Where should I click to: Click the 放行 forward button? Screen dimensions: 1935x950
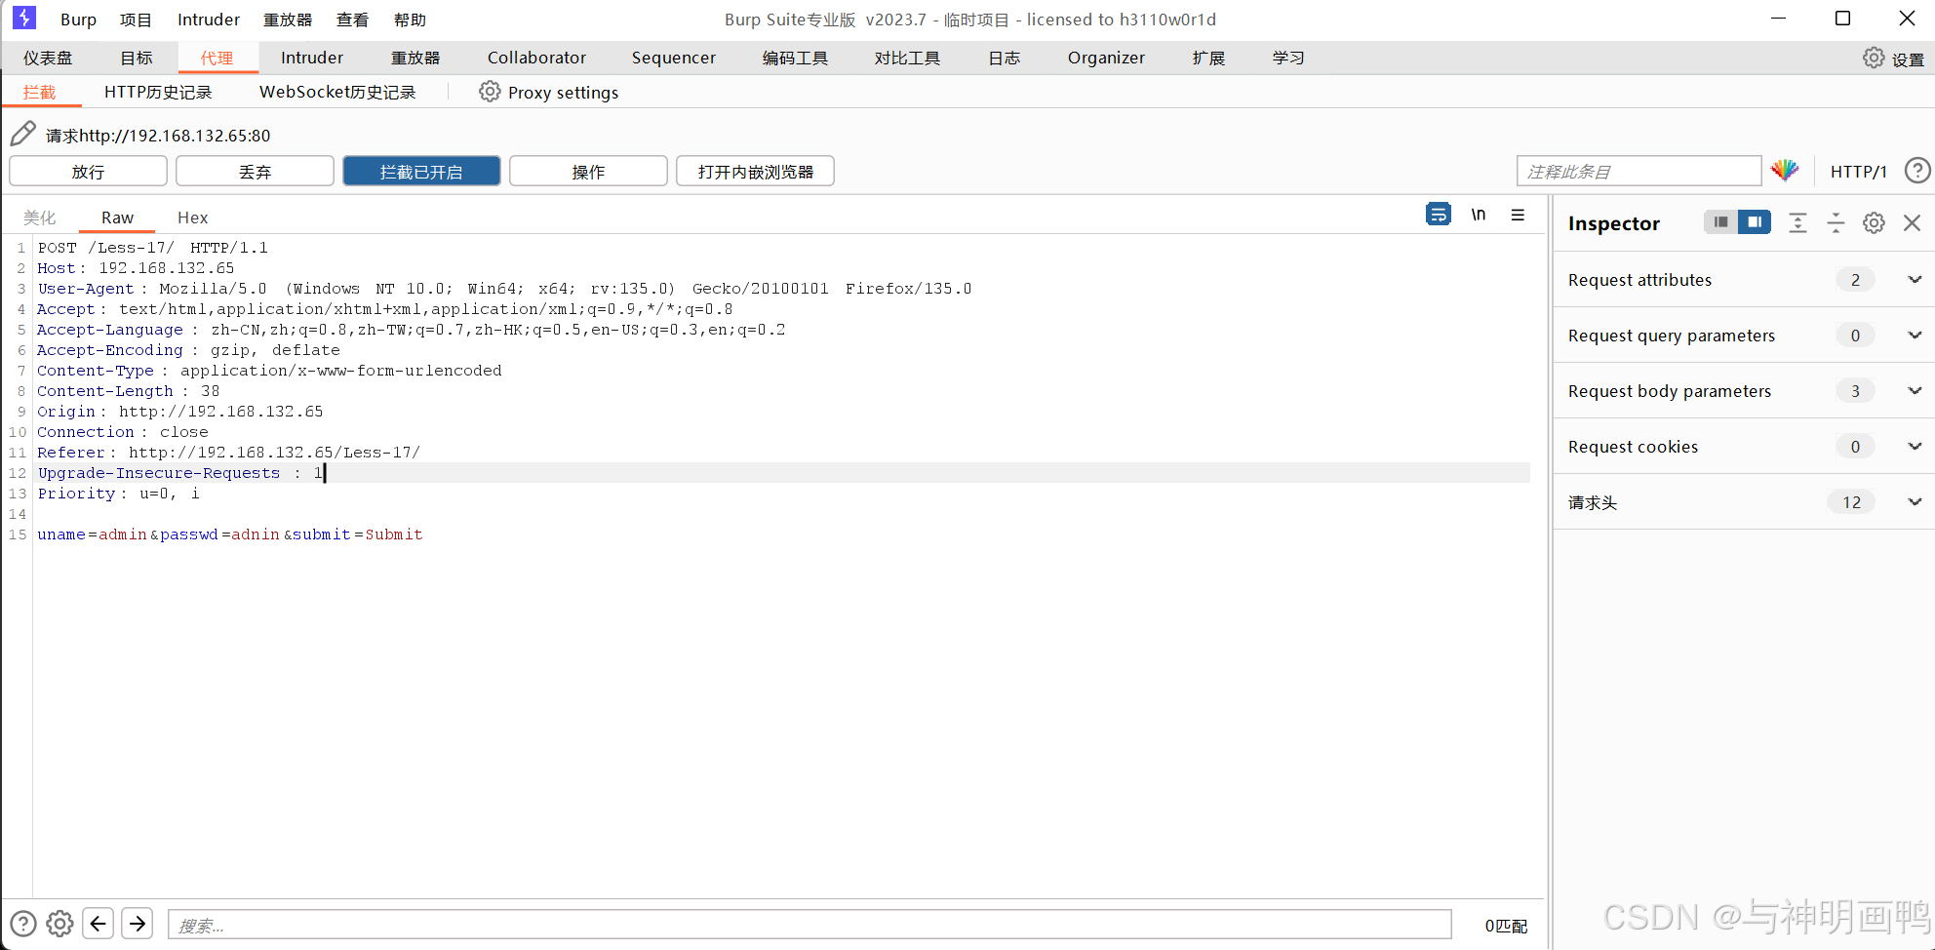[88, 172]
